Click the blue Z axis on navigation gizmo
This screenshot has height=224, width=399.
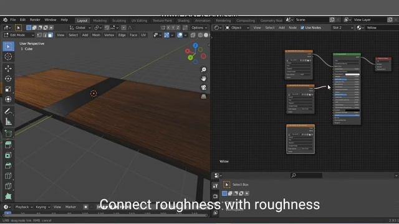tap(195, 45)
